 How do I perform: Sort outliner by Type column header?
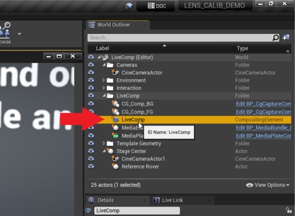click(243, 49)
